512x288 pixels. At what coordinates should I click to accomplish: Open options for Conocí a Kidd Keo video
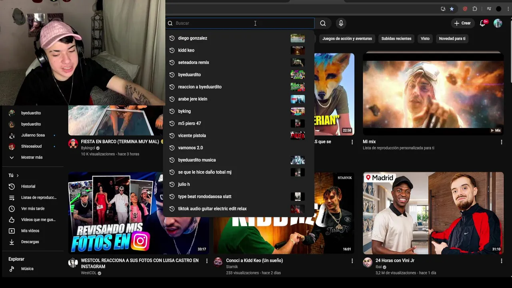(x=352, y=261)
